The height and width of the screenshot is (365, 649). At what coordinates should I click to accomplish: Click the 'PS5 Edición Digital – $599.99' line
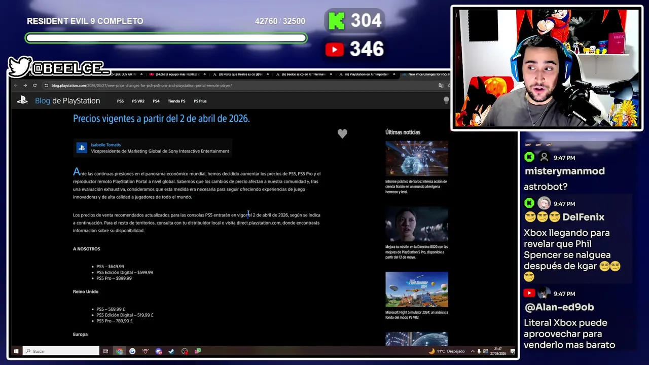(125, 273)
